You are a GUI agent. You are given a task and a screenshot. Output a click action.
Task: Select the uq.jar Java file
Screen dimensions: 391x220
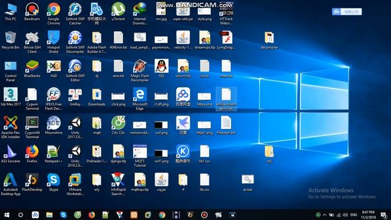tap(161, 182)
